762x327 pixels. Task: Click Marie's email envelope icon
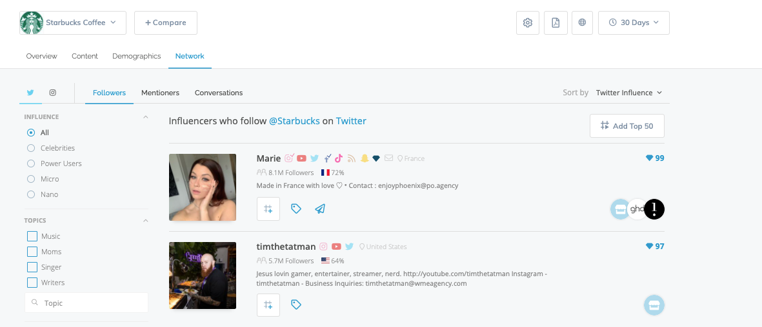[x=389, y=158]
